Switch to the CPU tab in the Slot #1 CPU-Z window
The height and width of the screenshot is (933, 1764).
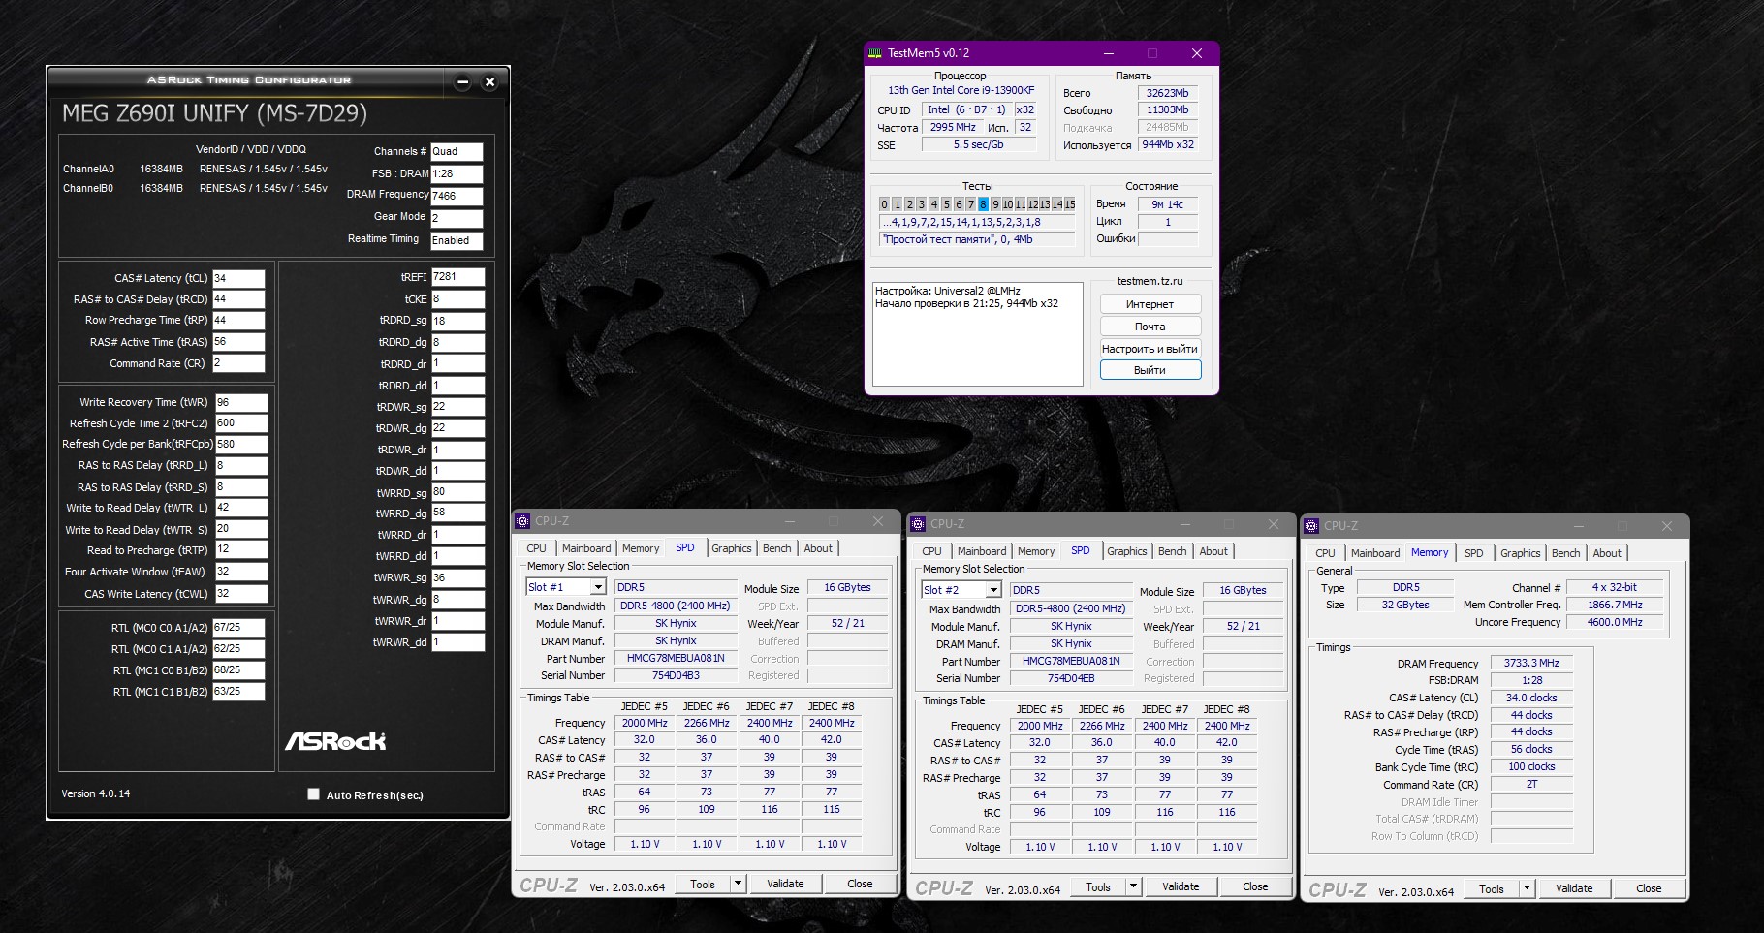pos(537,548)
